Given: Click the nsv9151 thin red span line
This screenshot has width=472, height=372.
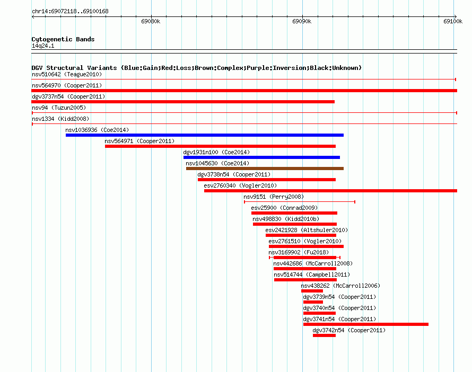Looking at the screenshot, I should point(300,202).
